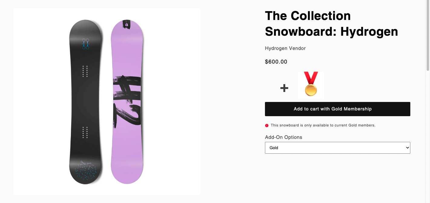Screen dimensions: 430x203
Task: Click the bag logo atop purple snowboard
Action: coord(126,25)
